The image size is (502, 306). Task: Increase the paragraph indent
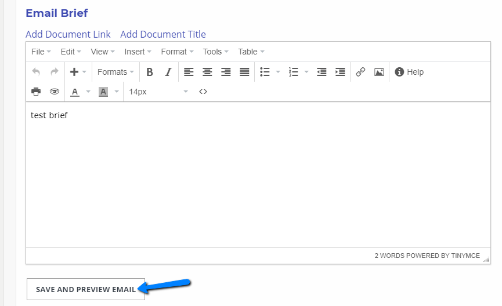coord(340,72)
